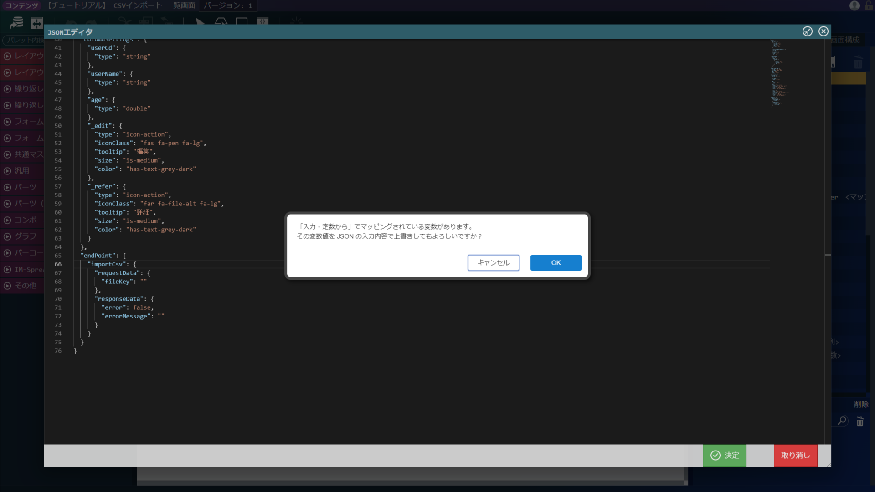Click the magnifier search icon in the right panel
Screen dimensions: 875x492
[x=842, y=421]
